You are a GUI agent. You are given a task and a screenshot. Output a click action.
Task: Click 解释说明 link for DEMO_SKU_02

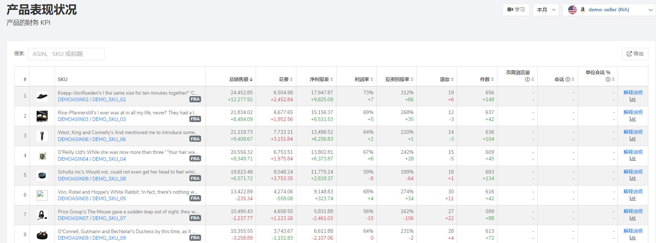[633, 92]
